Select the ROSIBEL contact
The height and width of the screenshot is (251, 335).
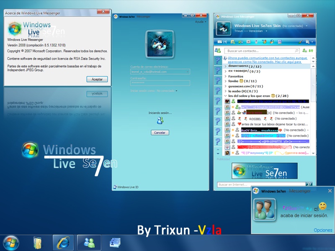pos(267,118)
